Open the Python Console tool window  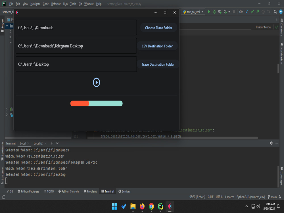(68, 191)
